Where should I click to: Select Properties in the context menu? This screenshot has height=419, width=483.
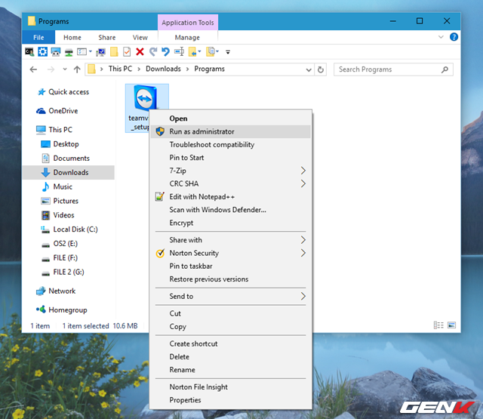click(185, 400)
